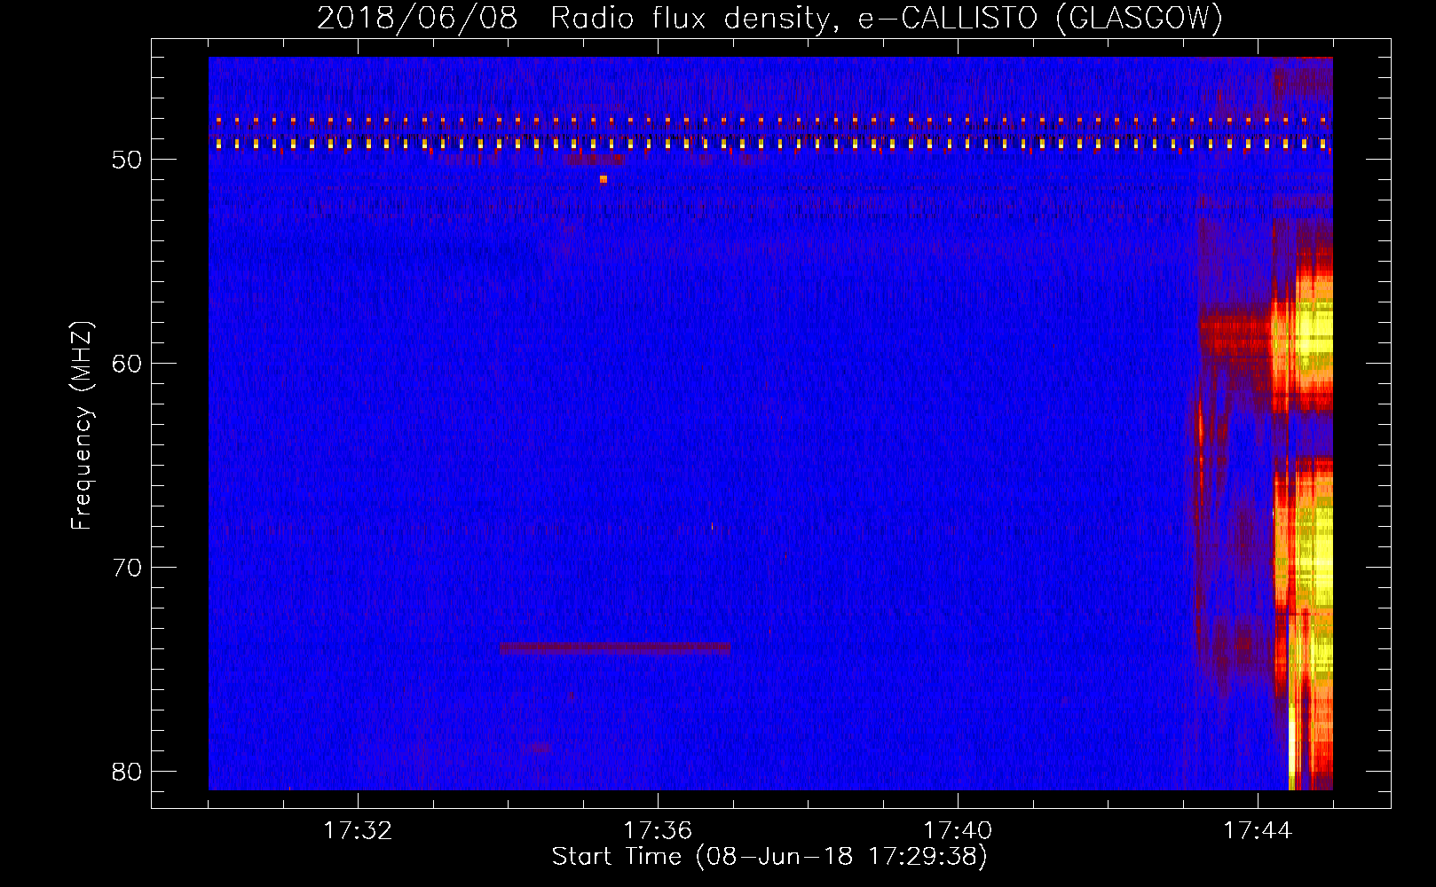Click the 'Frequency (MHZ)' axis title

82,426
